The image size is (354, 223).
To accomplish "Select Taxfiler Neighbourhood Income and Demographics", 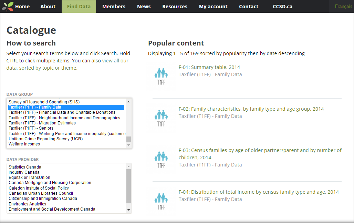I will coord(66,118).
